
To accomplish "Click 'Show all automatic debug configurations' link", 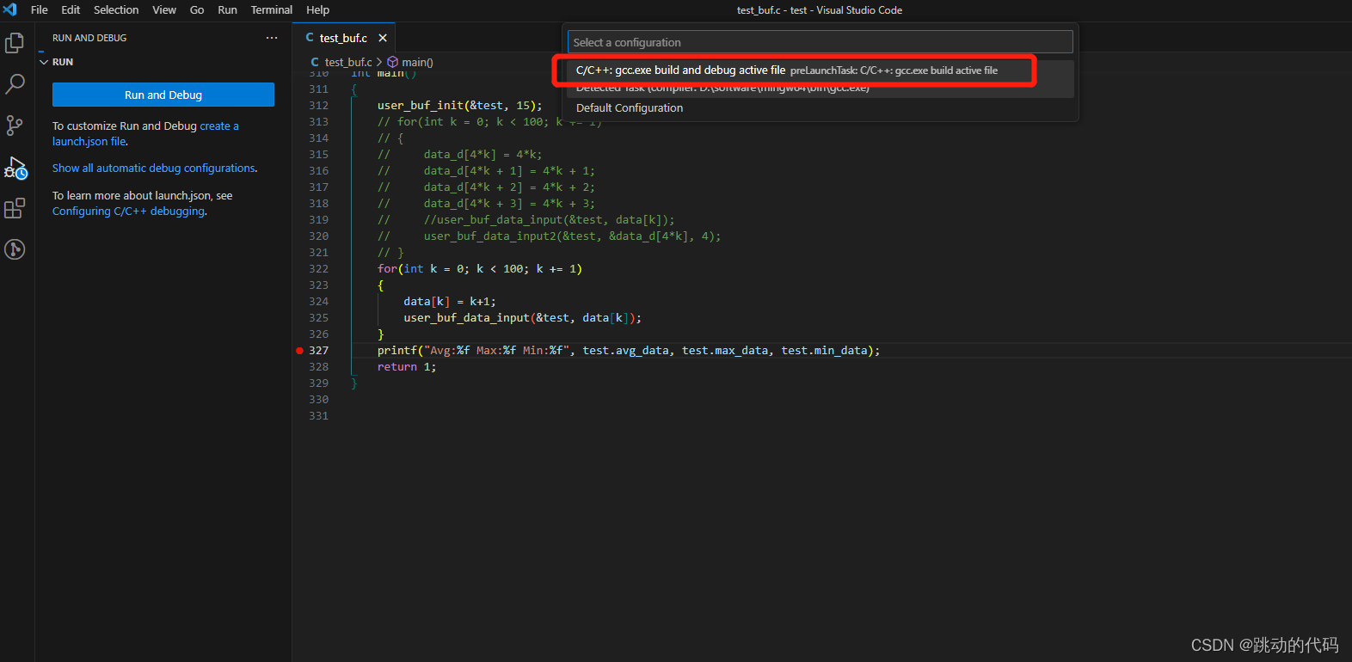I will [x=153, y=168].
